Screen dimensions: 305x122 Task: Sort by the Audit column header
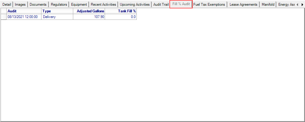pyautogui.click(x=24, y=11)
